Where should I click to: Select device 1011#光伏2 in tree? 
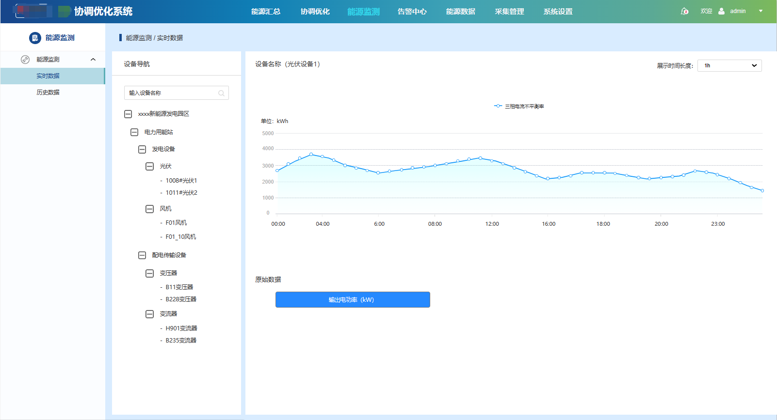(181, 193)
